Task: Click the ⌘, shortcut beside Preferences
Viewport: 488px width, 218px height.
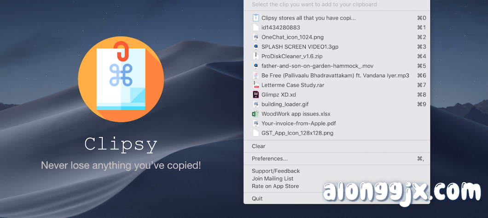Action: point(420,159)
